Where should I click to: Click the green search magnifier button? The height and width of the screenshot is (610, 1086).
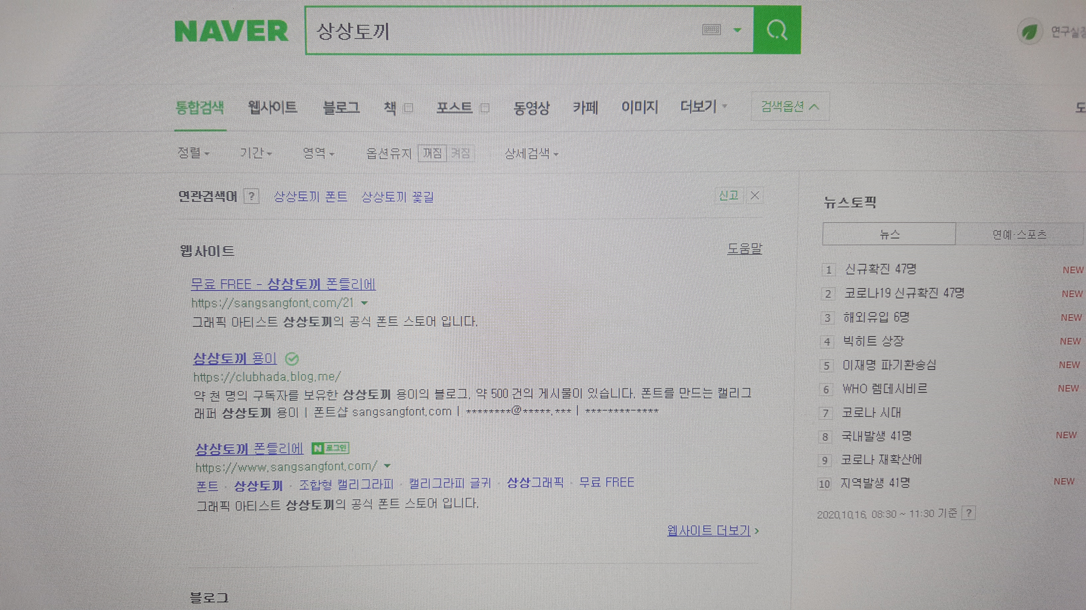(x=777, y=30)
